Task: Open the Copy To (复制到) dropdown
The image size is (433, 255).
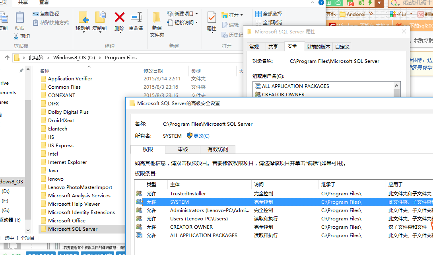Action: coord(100,32)
